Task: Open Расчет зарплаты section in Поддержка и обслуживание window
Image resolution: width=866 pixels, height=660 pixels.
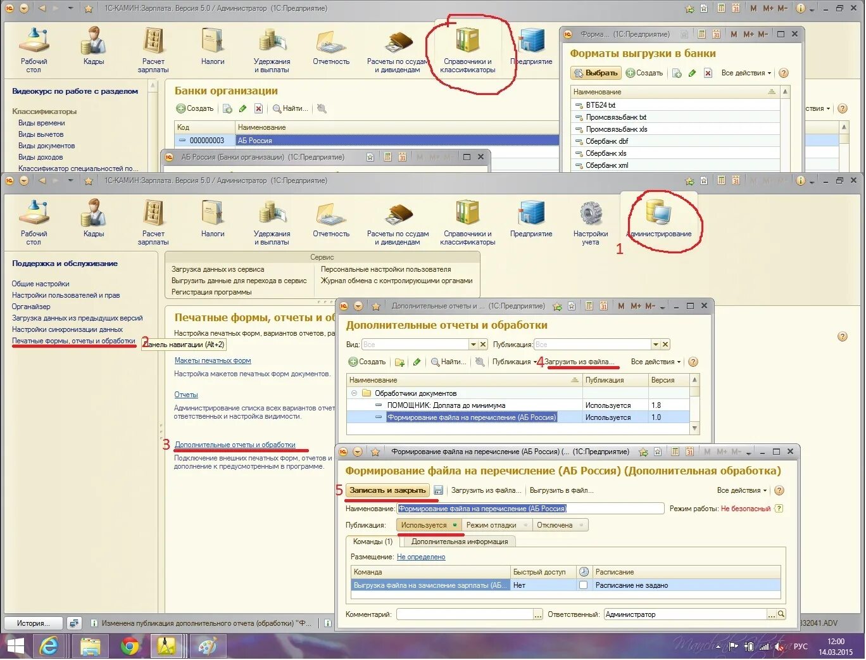Action: click(153, 223)
